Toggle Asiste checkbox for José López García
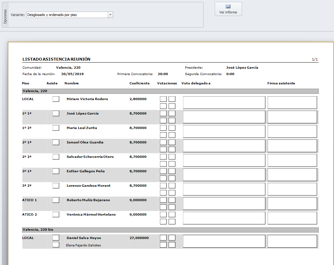The image size is (334, 265). (56, 114)
